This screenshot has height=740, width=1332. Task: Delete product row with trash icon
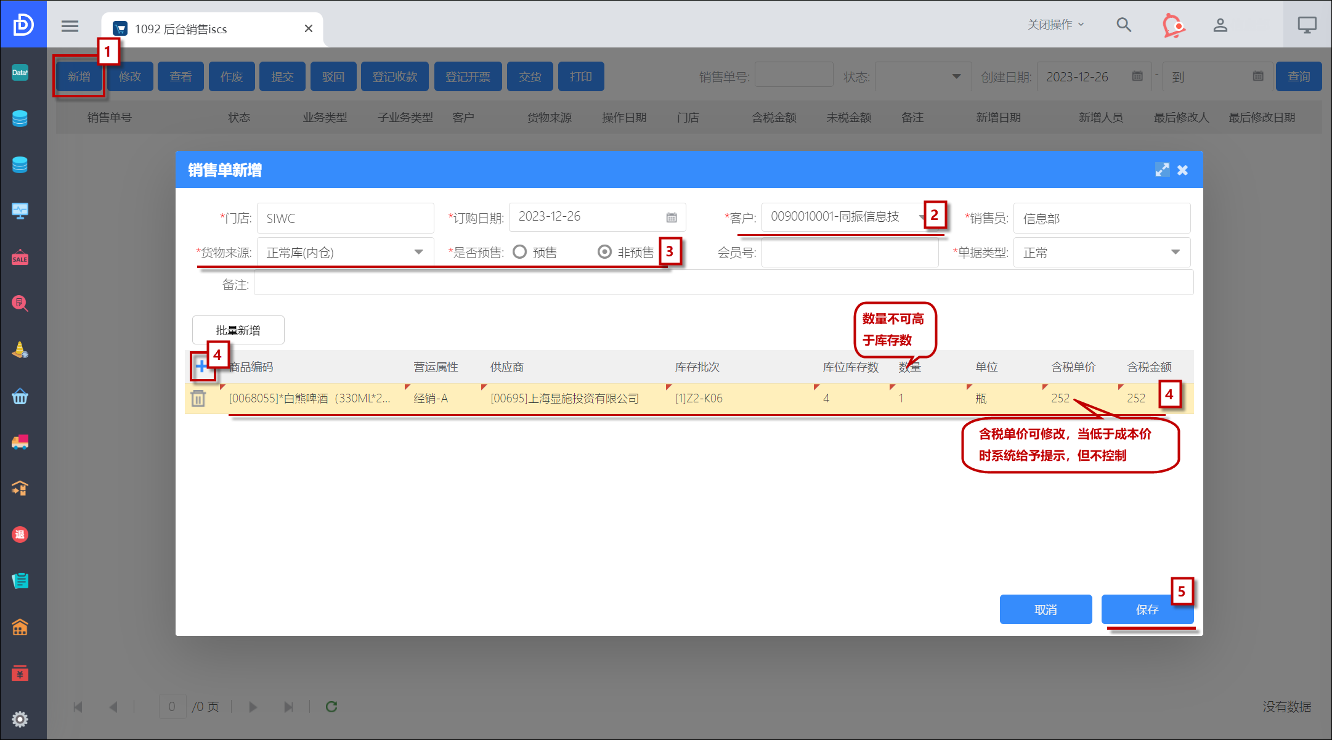(198, 399)
